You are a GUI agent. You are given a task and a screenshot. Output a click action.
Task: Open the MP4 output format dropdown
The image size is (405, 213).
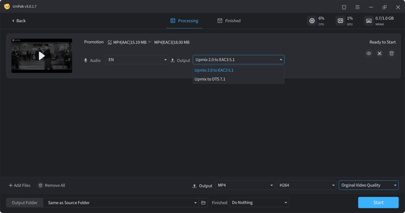click(245, 186)
